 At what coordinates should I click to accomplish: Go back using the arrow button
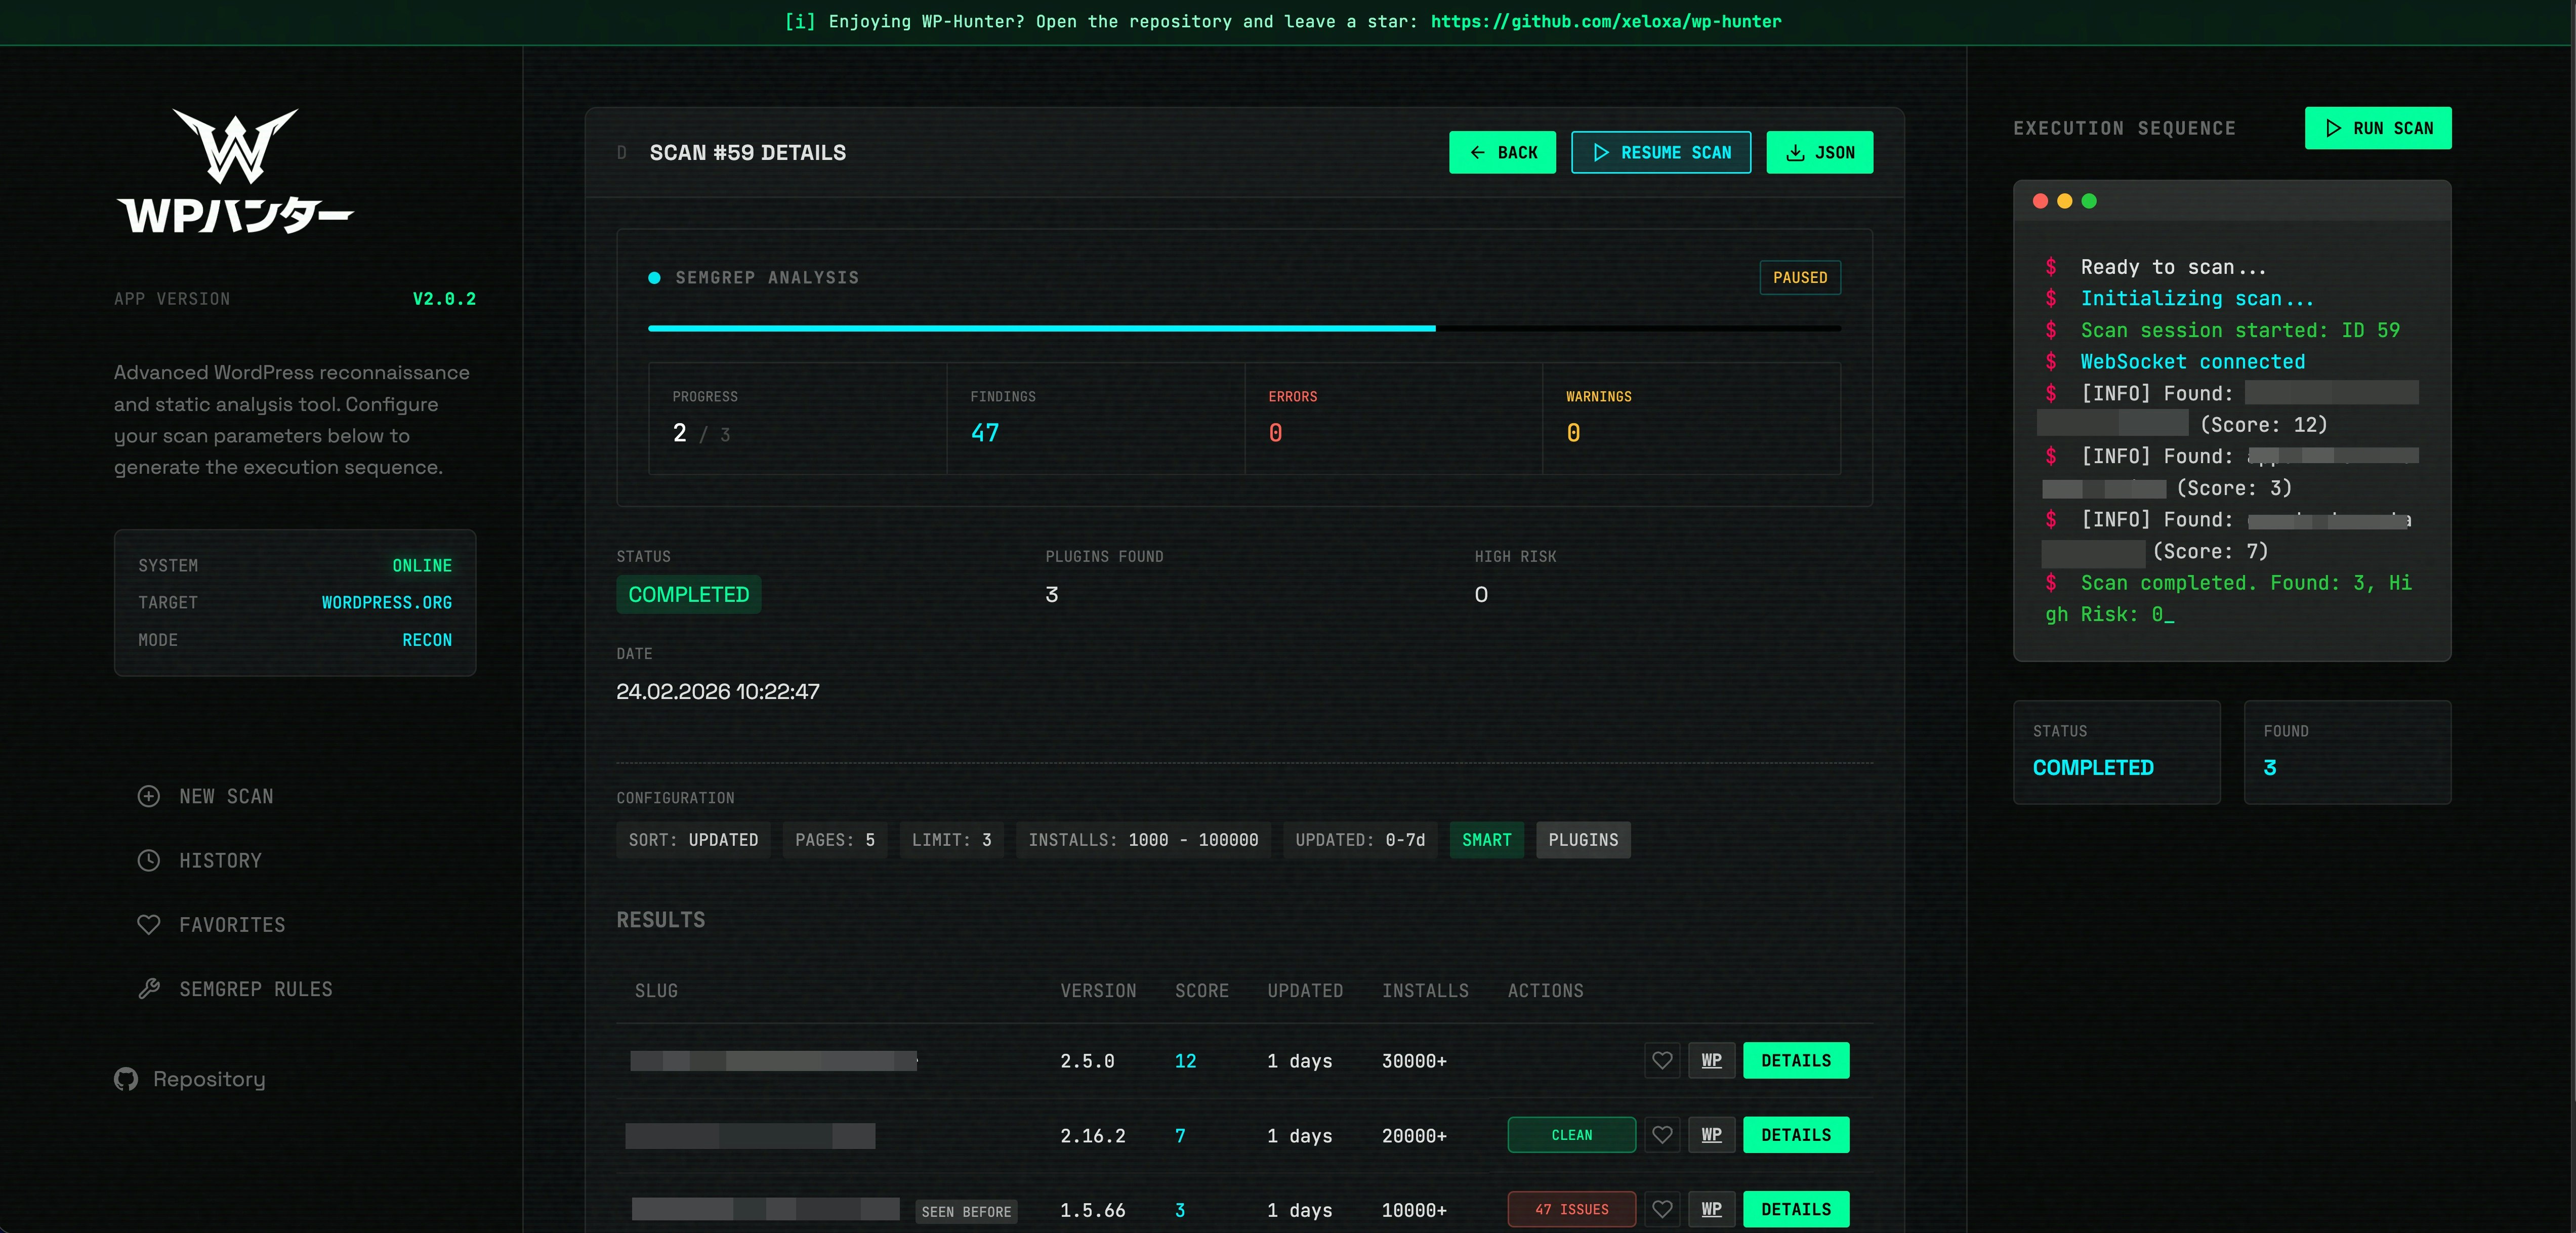[1502, 152]
